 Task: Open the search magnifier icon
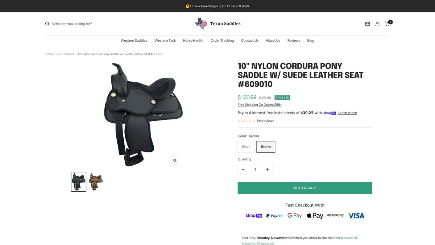(47, 24)
